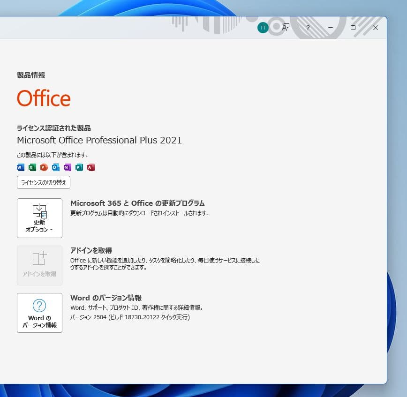The width and height of the screenshot is (407, 397).
Task: Open Word version information details
Action: (x=39, y=313)
